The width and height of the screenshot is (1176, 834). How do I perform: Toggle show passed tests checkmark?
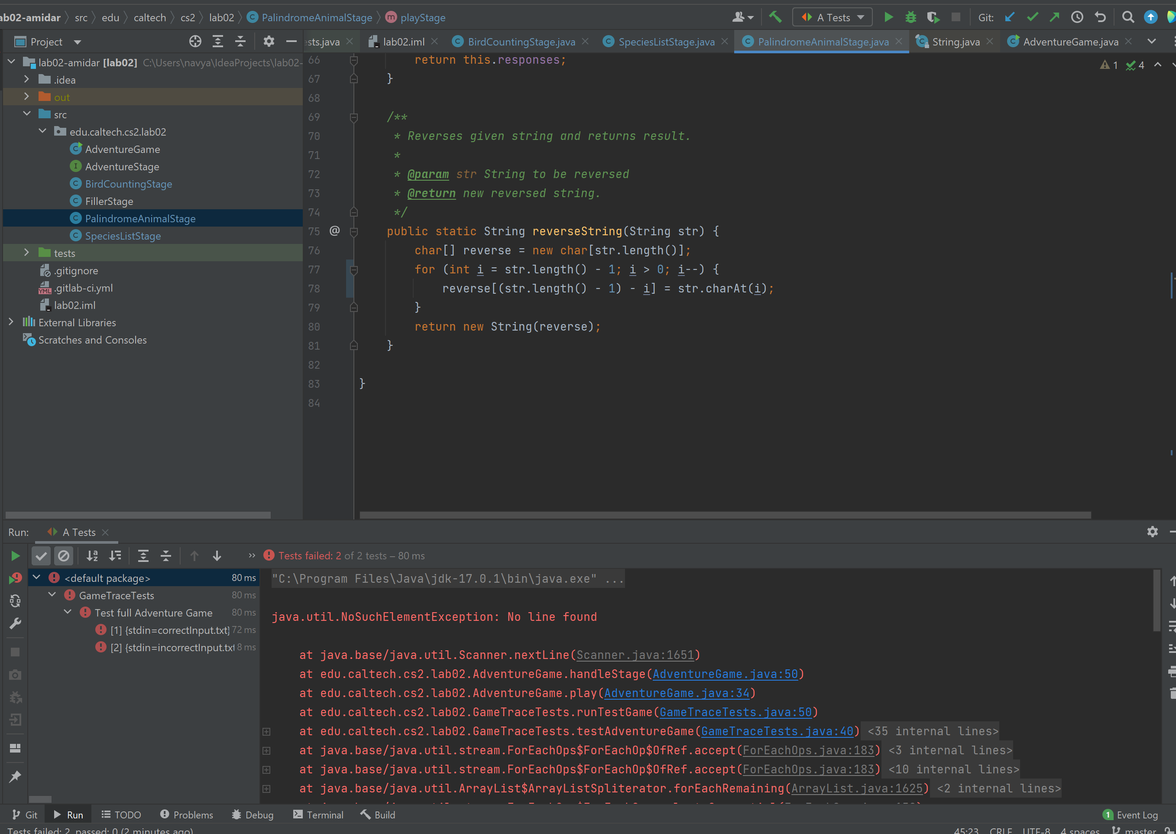(41, 556)
